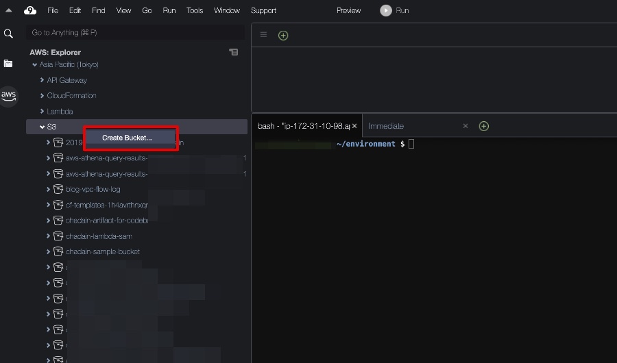Screen dimensions: 617x363
Task: Close the Immediate tab
Action: click(x=465, y=126)
